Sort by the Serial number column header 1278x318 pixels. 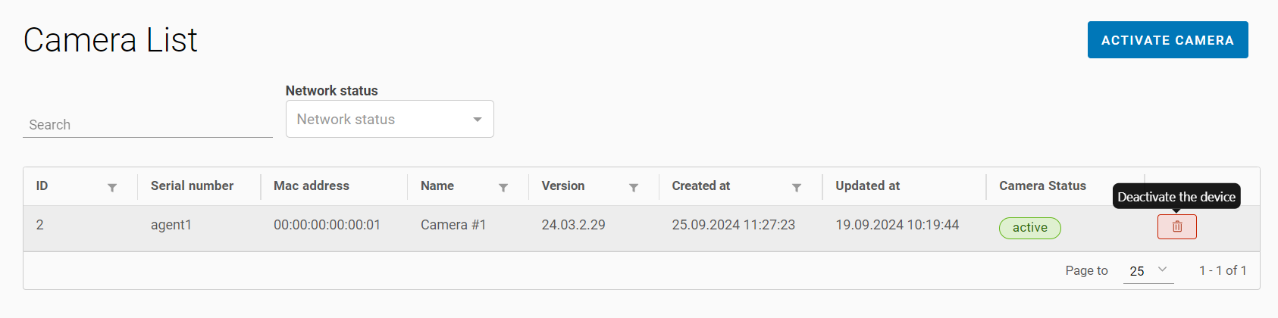(192, 186)
